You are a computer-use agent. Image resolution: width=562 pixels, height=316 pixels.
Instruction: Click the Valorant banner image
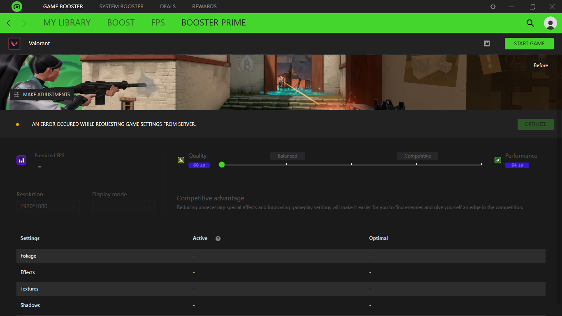click(281, 82)
